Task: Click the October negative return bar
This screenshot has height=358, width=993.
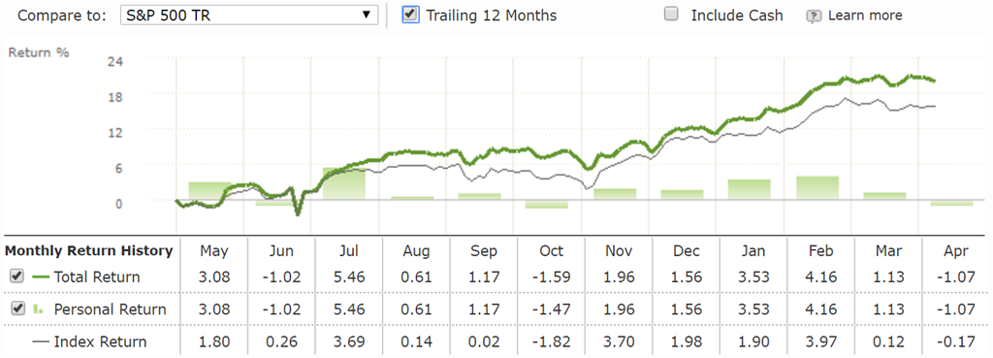Action: tap(547, 204)
